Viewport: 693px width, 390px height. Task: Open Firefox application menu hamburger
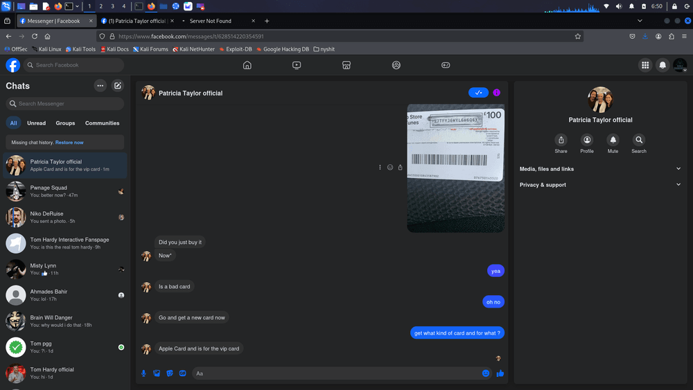click(x=684, y=36)
